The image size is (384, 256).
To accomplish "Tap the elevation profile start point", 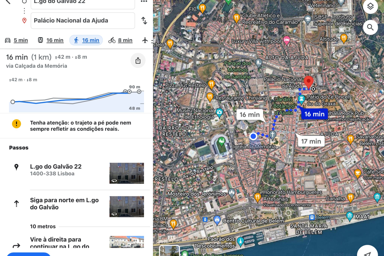I will tap(13, 102).
